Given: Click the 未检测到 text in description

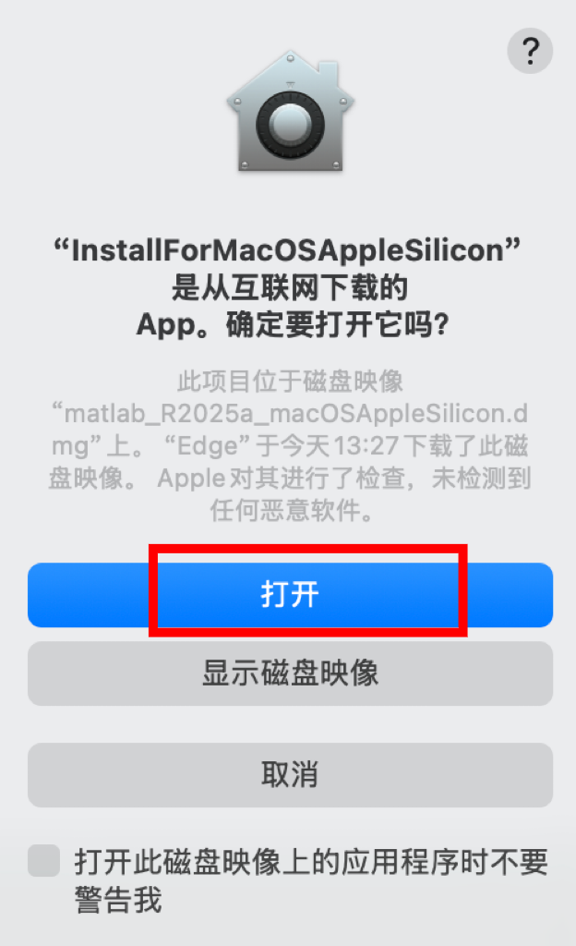Looking at the screenshot, I should tap(482, 479).
